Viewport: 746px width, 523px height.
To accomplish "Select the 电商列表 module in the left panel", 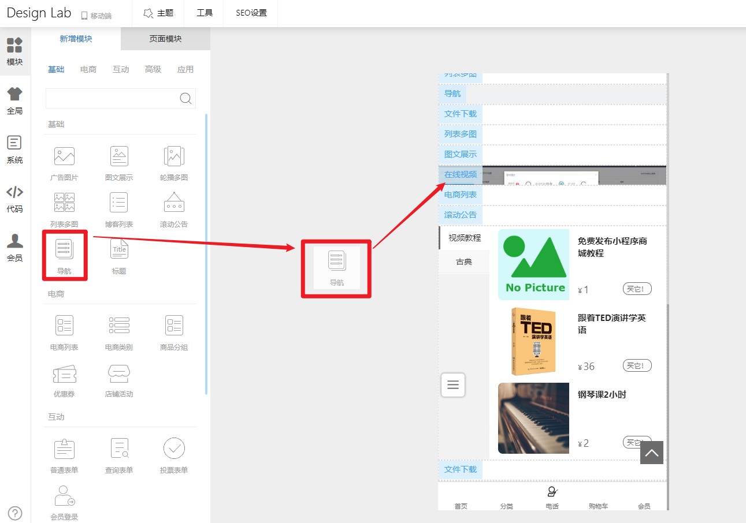I will 64,333.
